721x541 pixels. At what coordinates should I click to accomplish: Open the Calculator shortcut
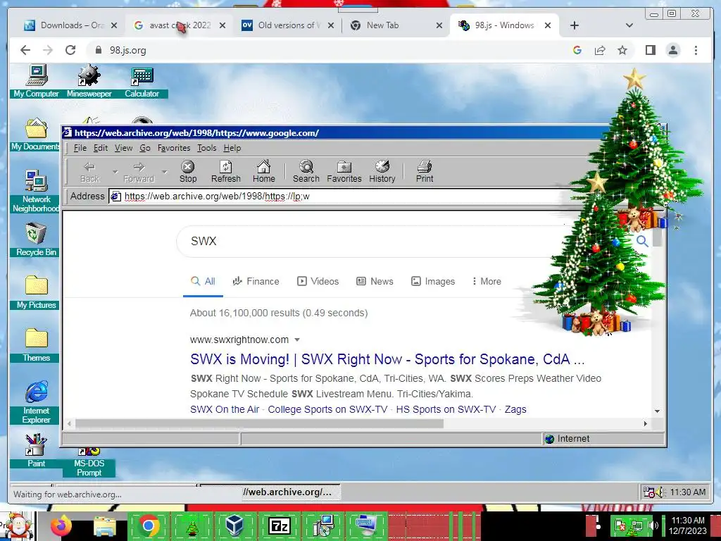(x=142, y=81)
